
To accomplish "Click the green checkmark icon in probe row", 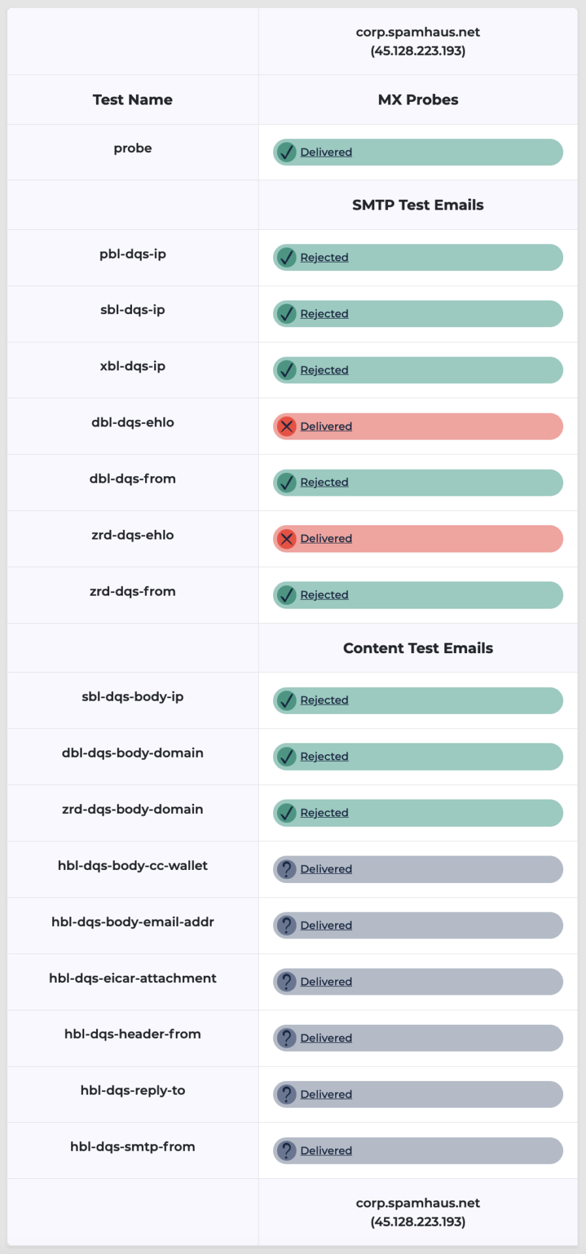I will 286,152.
